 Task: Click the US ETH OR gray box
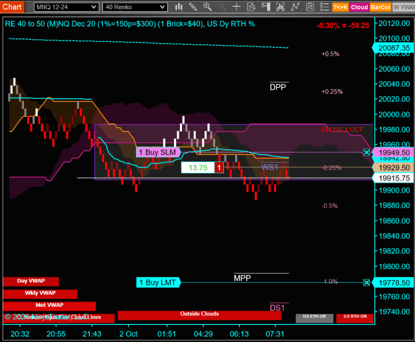[315, 319]
